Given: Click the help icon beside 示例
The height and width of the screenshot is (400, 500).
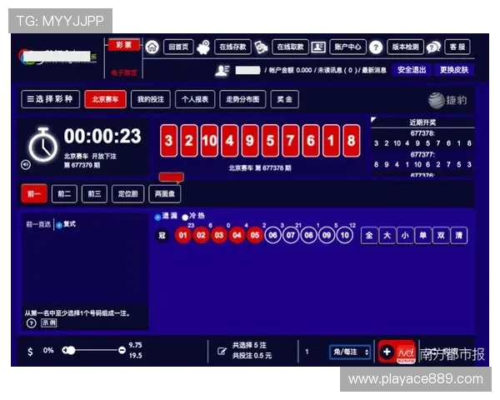Looking at the screenshot, I should coord(32,322).
